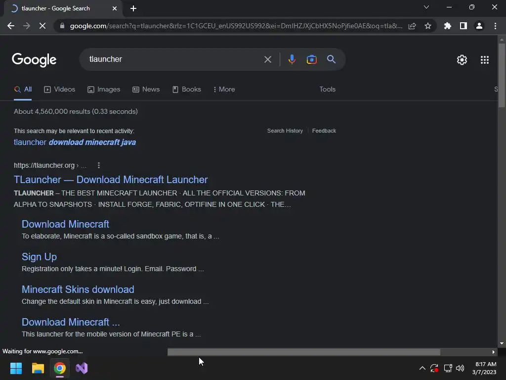Stop loading the page
The width and height of the screenshot is (506, 380).
pos(42,26)
